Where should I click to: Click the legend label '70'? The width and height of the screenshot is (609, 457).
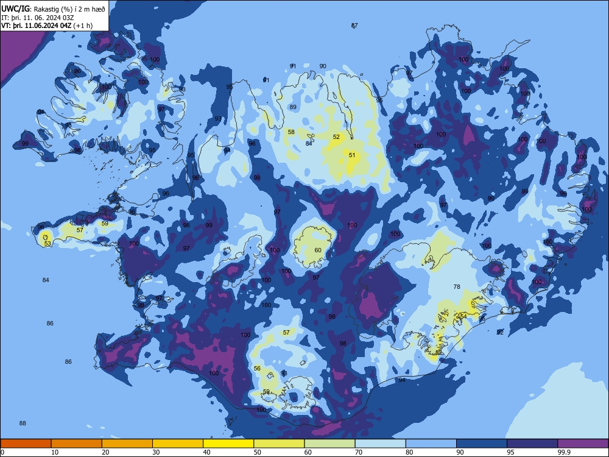(359, 452)
